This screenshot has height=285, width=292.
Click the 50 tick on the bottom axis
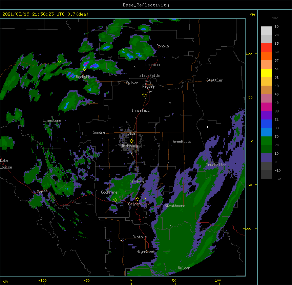[x=174, y=280]
